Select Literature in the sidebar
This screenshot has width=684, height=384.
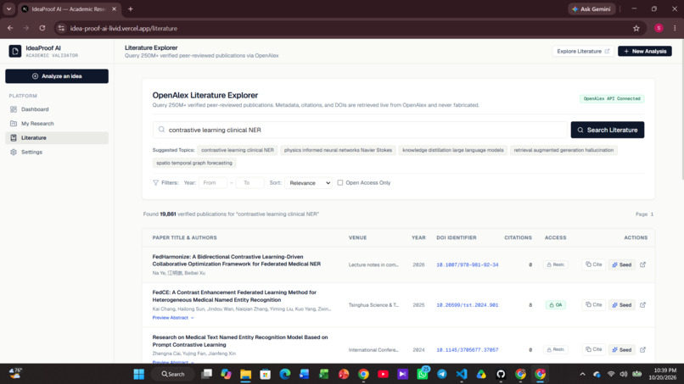[x=57, y=137]
